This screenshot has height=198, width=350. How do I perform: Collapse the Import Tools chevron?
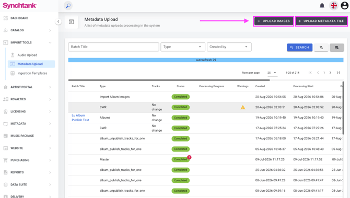point(50,42)
